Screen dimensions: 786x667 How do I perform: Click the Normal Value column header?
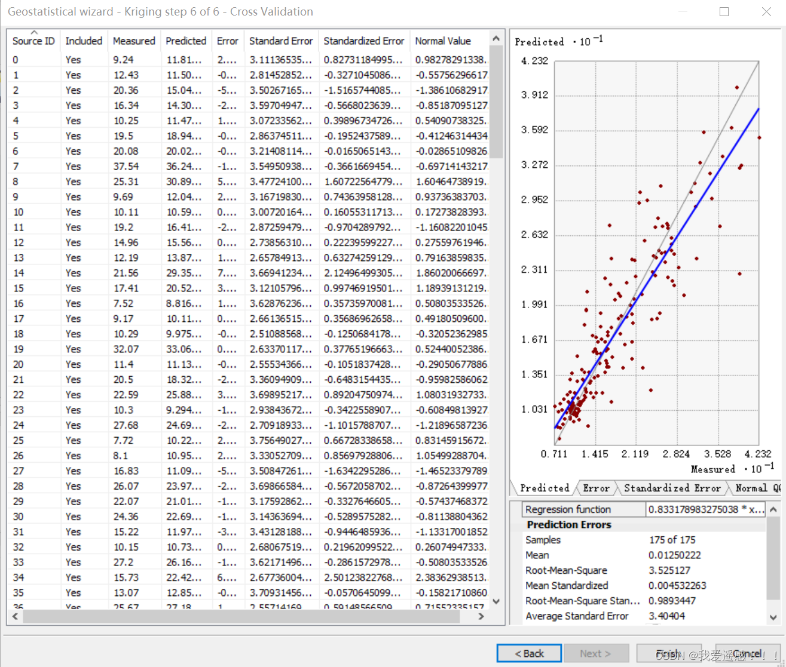click(443, 41)
